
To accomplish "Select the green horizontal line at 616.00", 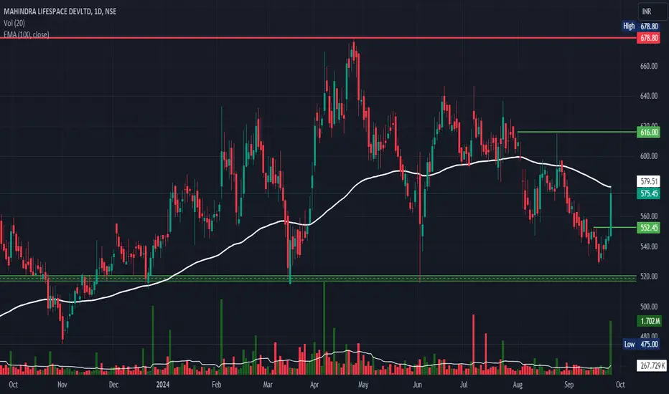I will [576, 132].
